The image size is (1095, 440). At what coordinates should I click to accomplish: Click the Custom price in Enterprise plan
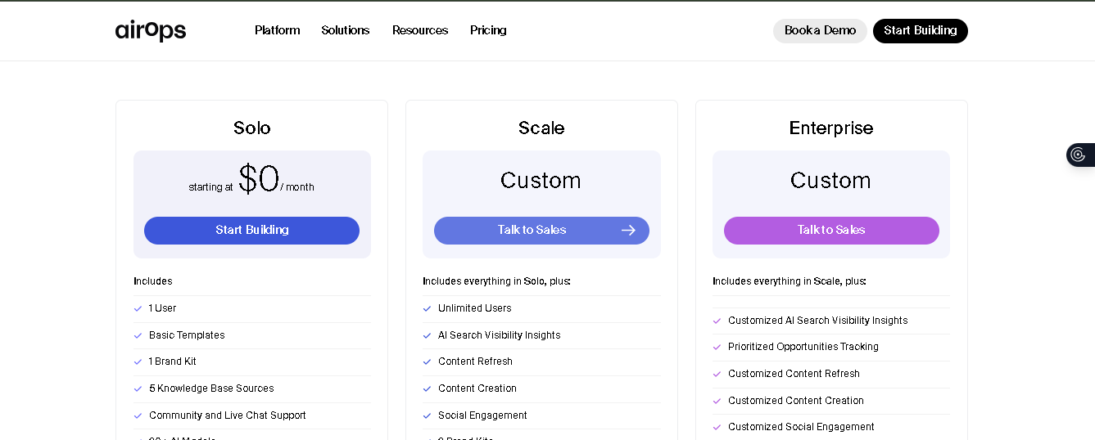(x=830, y=180)
